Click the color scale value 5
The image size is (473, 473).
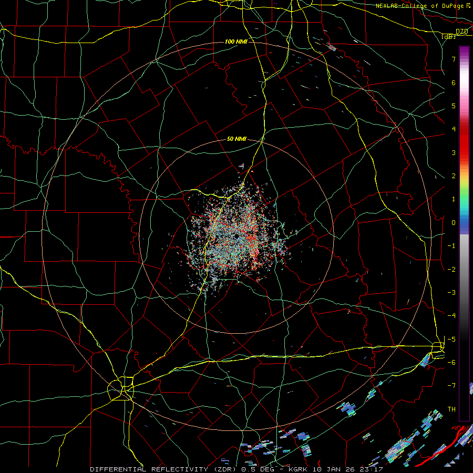coord(454,106)
